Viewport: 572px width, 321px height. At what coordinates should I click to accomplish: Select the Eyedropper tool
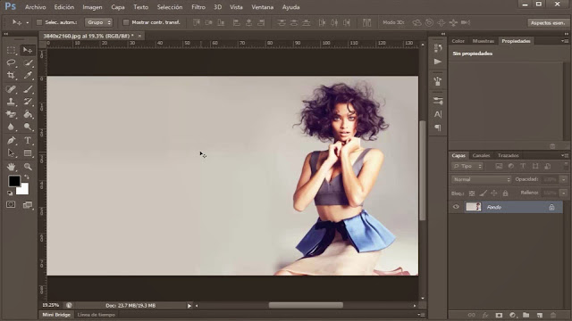pyautogui.click(x=28, y=75)
